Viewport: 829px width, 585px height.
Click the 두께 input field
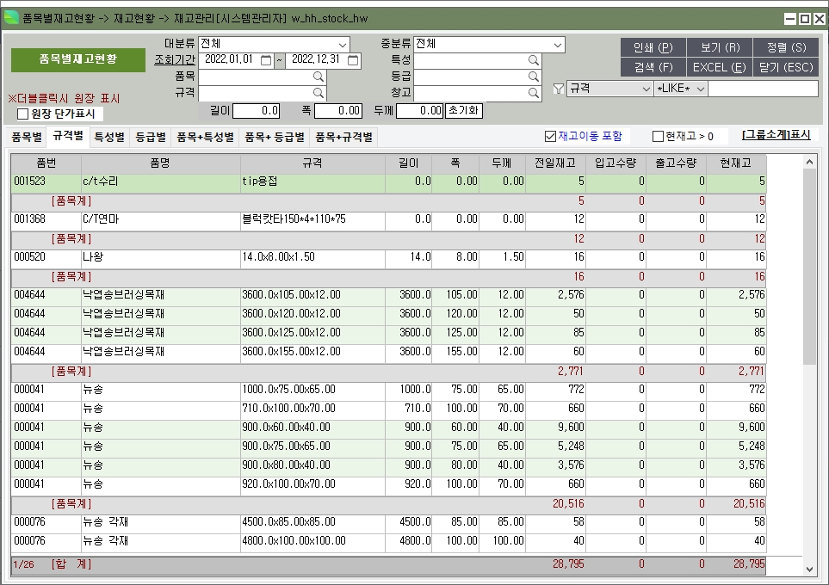(420, 111)
